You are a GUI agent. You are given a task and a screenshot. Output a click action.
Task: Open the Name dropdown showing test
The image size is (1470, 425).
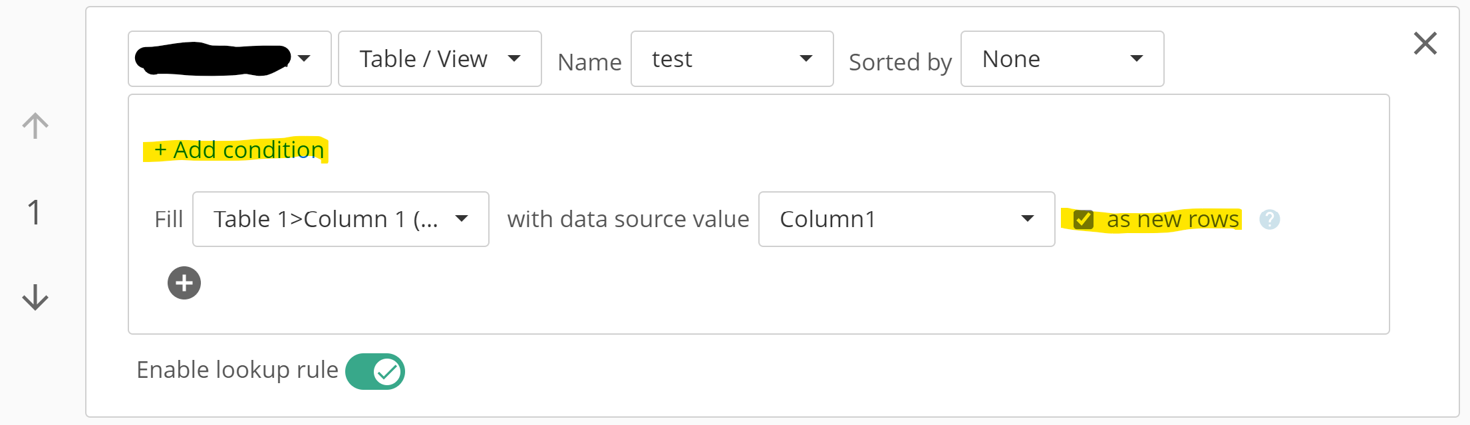point(732,59)
